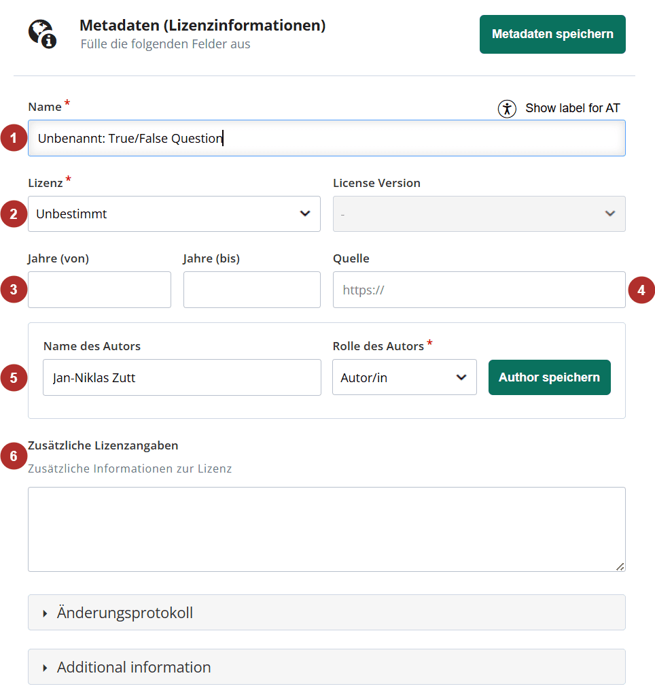Screen dimensions: 655x697
Task: Click the Metadaten speichern button
Action: (x=552, y=34)
